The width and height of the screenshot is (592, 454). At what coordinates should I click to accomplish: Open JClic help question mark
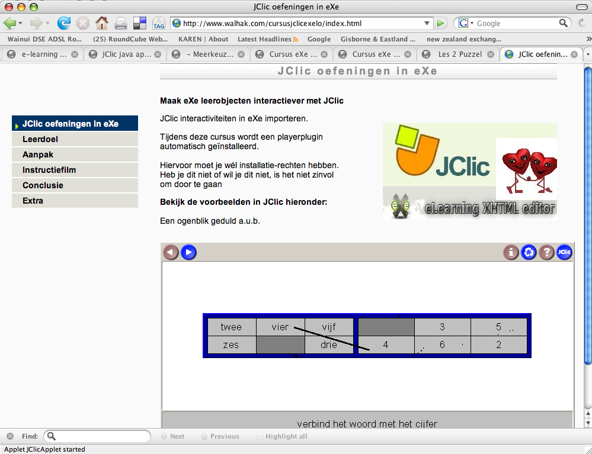click(x=547, y=252)
